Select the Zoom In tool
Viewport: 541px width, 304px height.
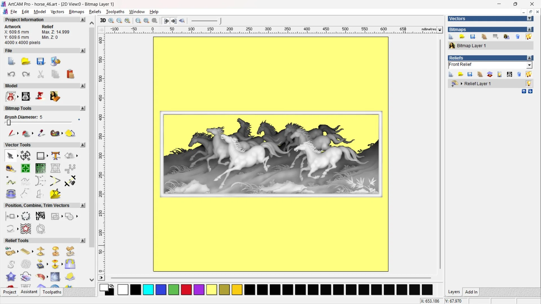[x=111, y=21]
